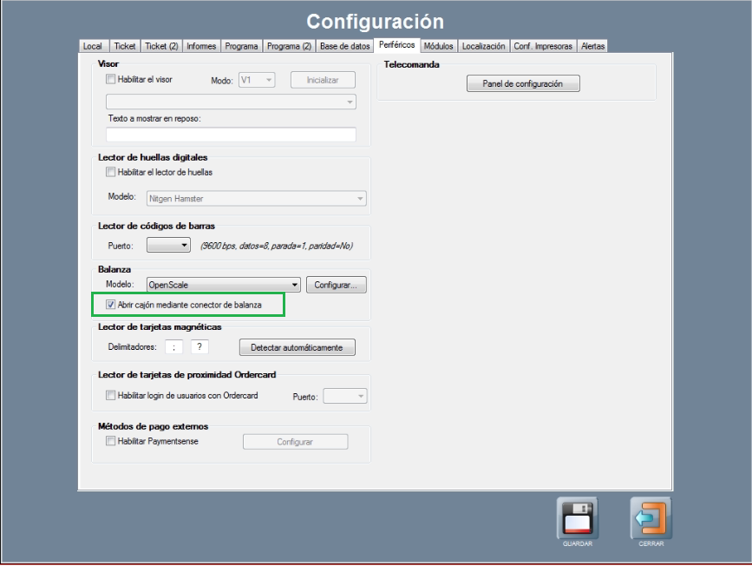Click the Configurar button next to OpenScale

[337, 285]
